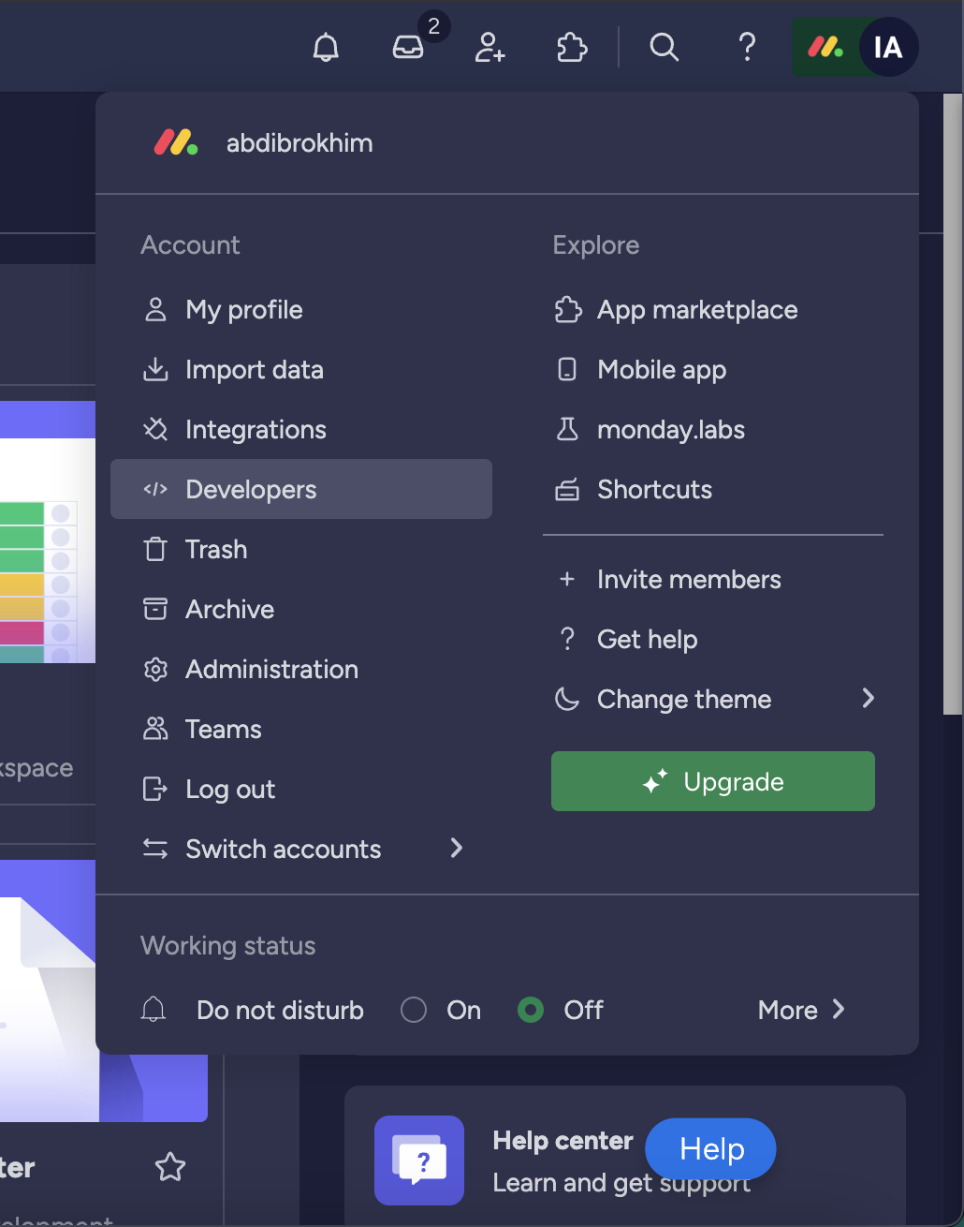Viewport: 964px width, 1227px height.
Task: Choose Log out
Action: tap(301, 789)
